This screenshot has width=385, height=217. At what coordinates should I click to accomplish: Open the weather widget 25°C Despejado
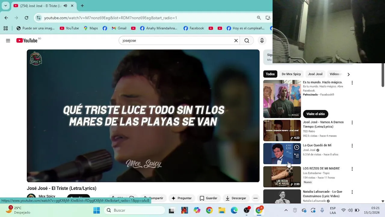click(18, 210)
